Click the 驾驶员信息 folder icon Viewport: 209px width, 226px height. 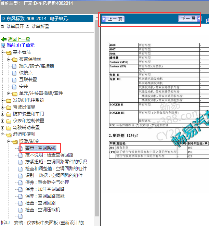(9, 108)
